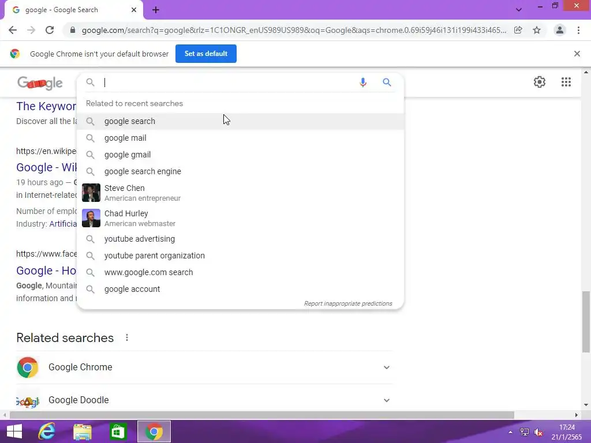The height and width of the screenshot is (443, 591).
Task: Click the scroll right arrow of horizontal scrollbar
Action: click(577, 415)
